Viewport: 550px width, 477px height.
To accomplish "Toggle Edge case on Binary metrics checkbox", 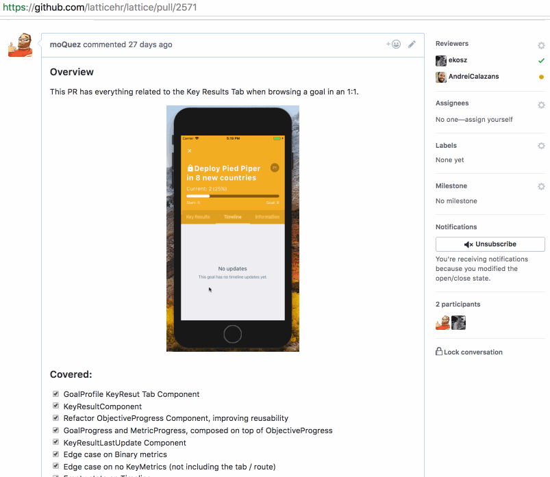I will pos(55,454).
